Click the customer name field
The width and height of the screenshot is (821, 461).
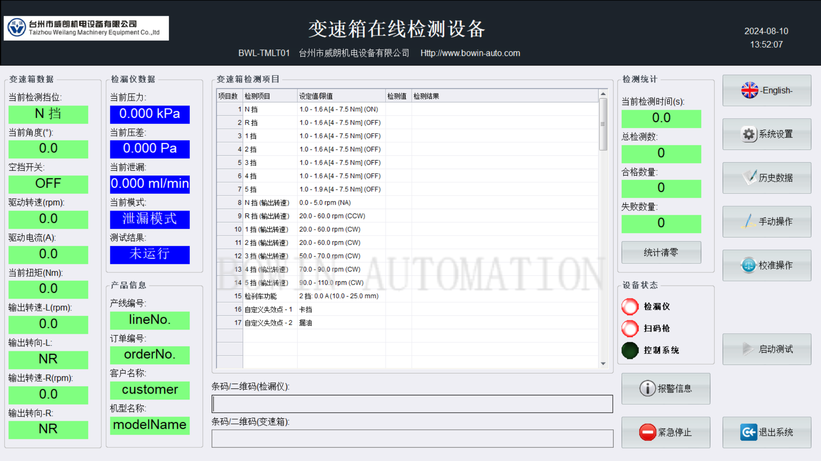pyautogui.click(x=150, y=390)
